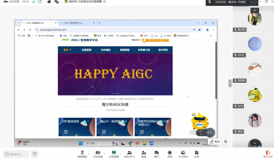This screenshot has height=159, width=274.
Task: Select participant 林圳's duck avatar
Action: coord(255,95)
